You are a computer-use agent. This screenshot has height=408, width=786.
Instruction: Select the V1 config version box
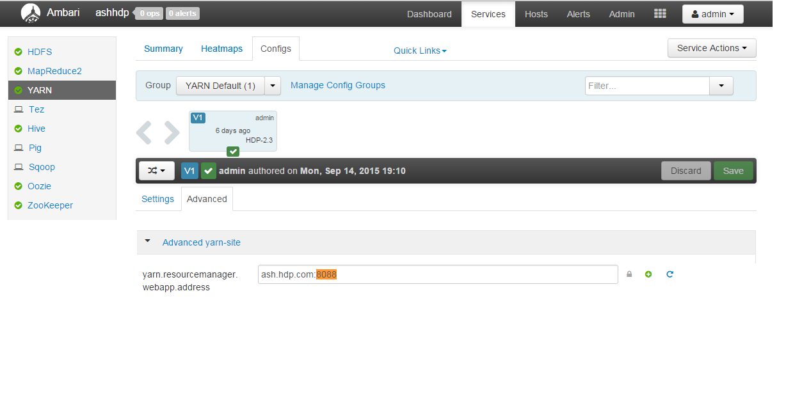click(x=233, y=131)
